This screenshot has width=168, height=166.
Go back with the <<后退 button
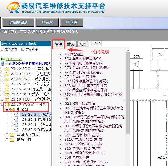click(x=47, y=22)
